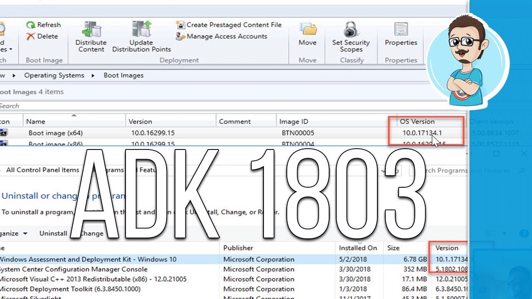
Task: Click the Refresh ribbon button
Action: tap(43, 25)
